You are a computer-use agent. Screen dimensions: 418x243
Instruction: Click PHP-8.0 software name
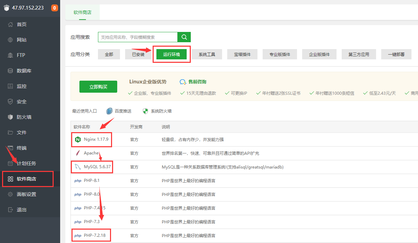(92, 195)
